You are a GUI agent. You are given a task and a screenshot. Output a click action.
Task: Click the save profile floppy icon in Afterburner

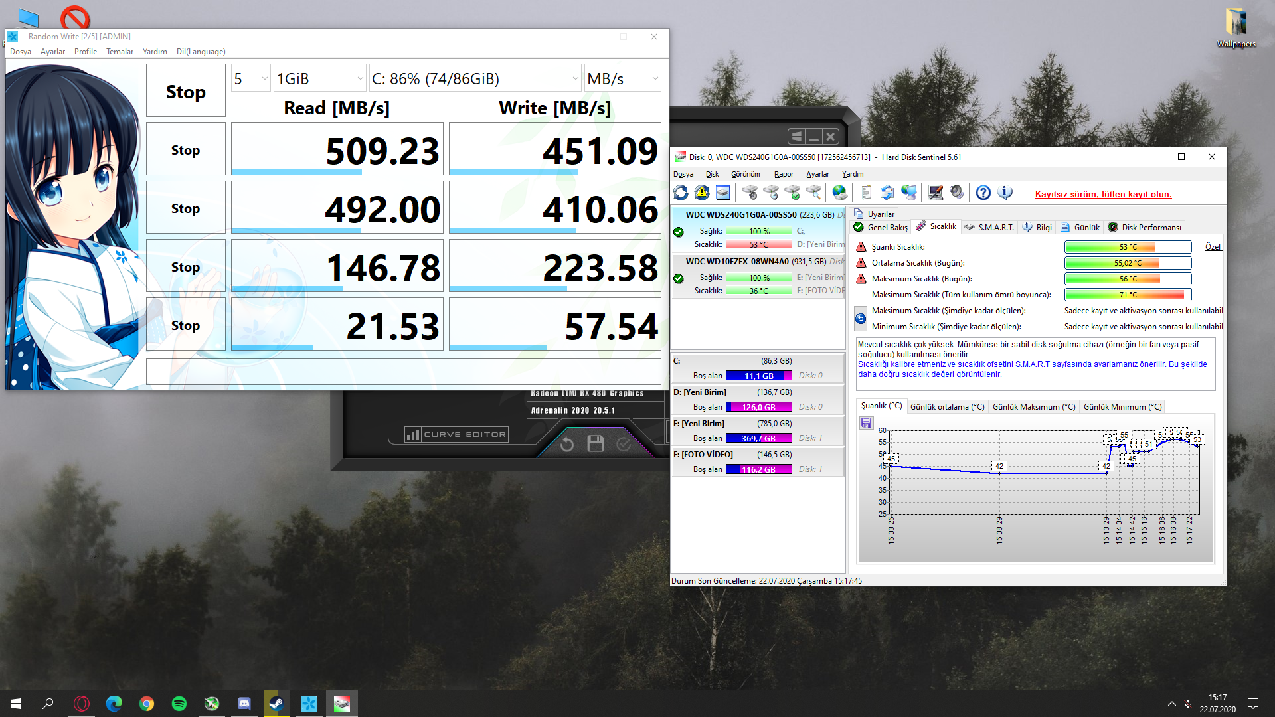pos(596,443)
